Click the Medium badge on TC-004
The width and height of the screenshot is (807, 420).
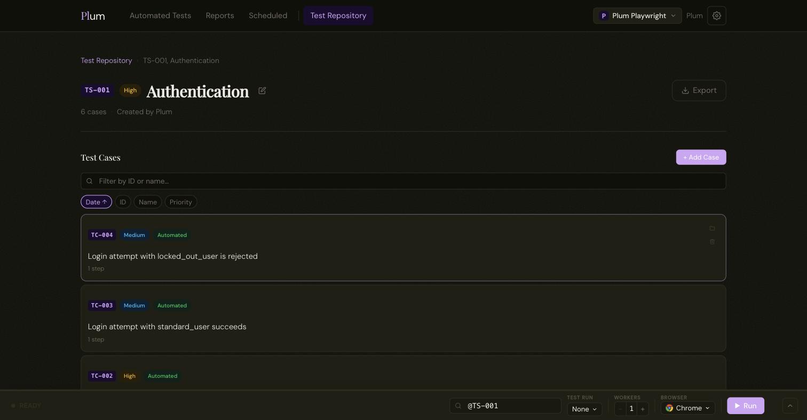point(134,235)
